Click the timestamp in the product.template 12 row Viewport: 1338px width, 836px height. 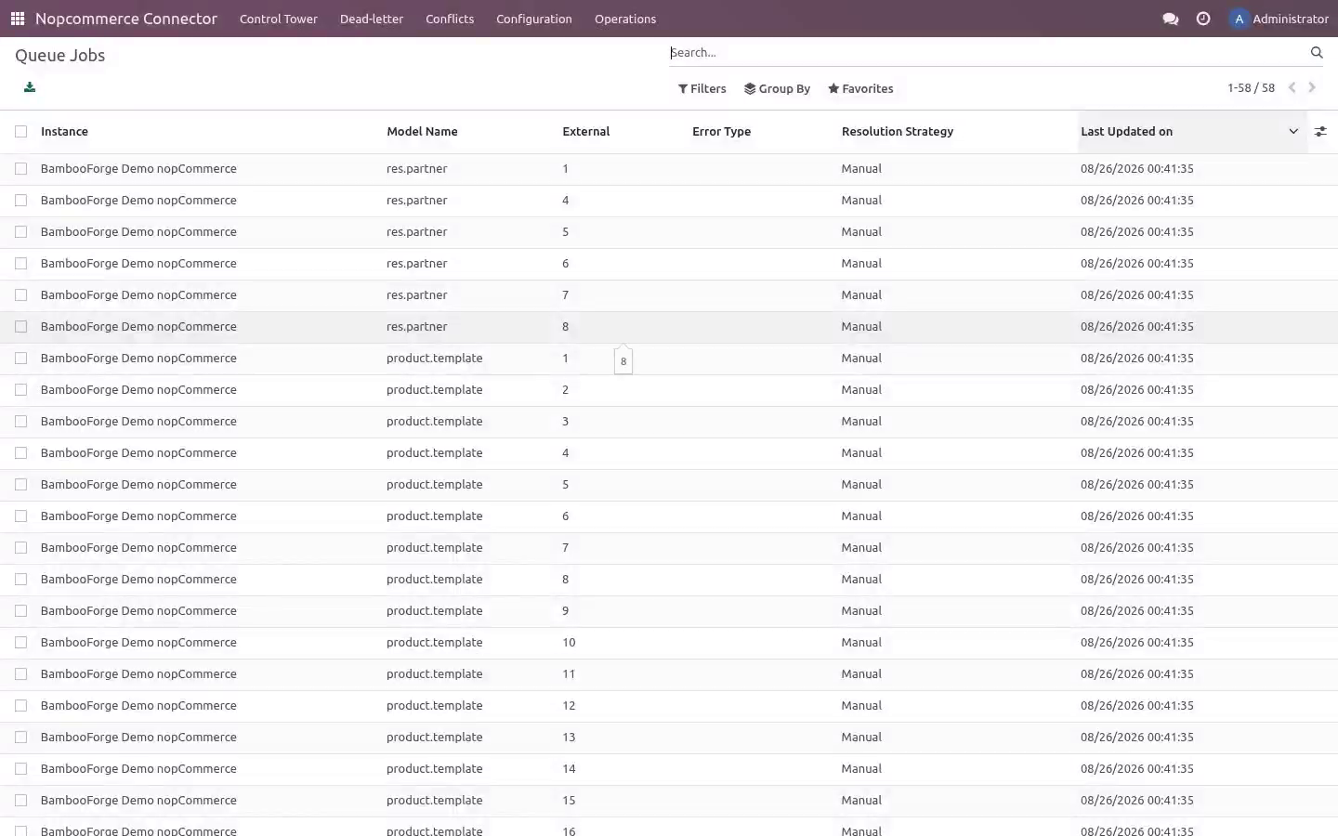1137,706
